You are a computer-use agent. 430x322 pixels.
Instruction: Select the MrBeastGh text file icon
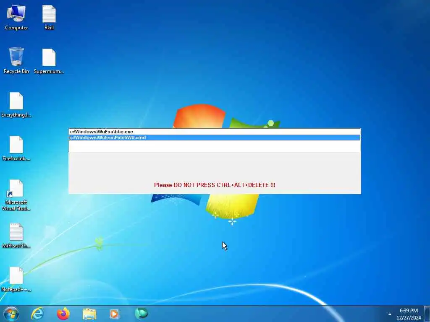(16, 236)
